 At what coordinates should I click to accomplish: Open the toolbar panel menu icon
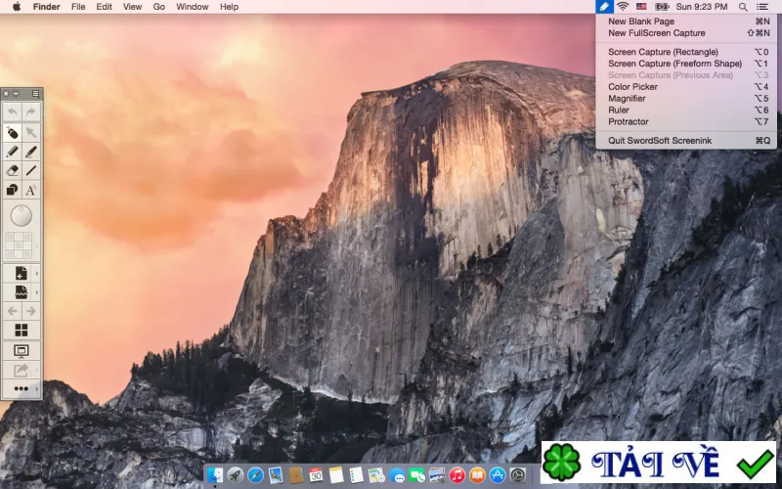[x=35, y=93]
